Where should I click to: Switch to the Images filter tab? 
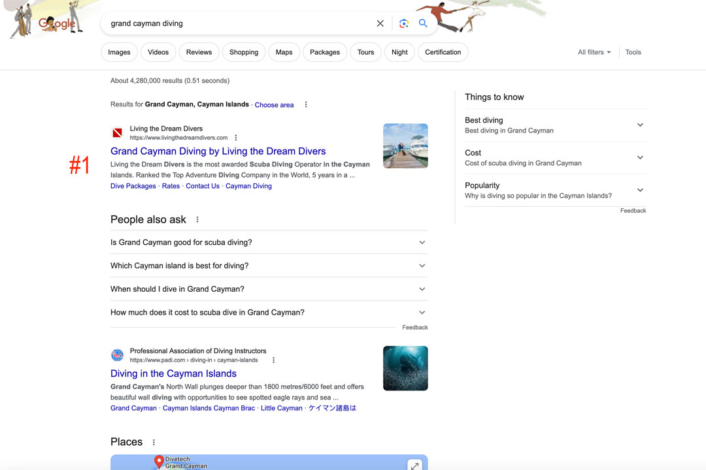click(119, 52)
